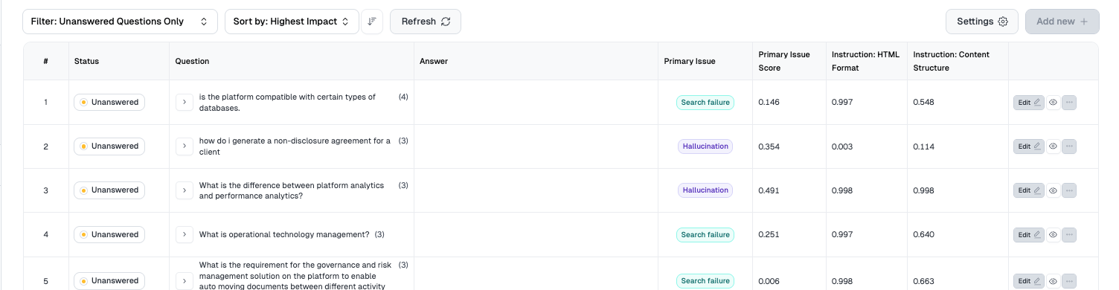The image size is (1119, 290).
Task: Open more options menu for row 4
Action: tap(1069, 235)
